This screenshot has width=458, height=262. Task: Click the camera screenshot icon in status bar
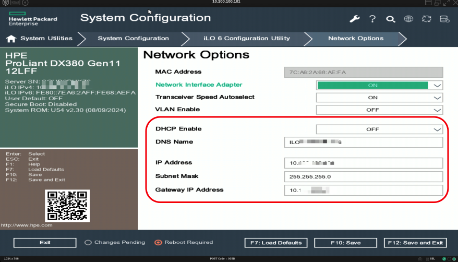coord(420,259)
